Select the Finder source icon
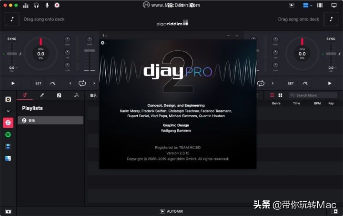 (x=8, y=158)
